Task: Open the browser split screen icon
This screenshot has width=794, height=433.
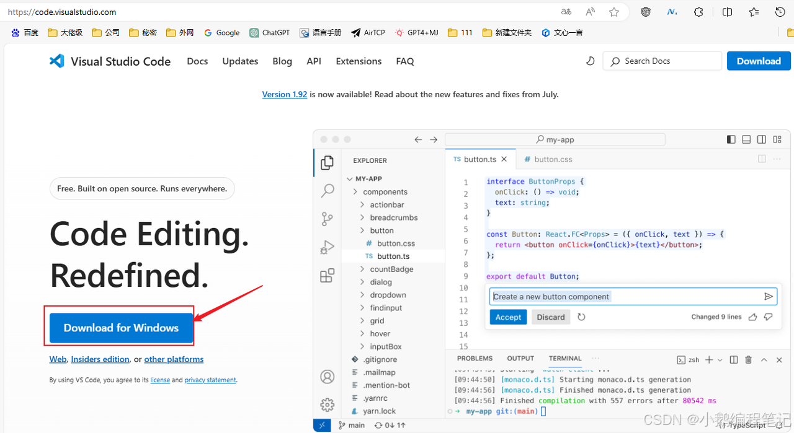Action: pyautogui.click(x=728, y=12)
